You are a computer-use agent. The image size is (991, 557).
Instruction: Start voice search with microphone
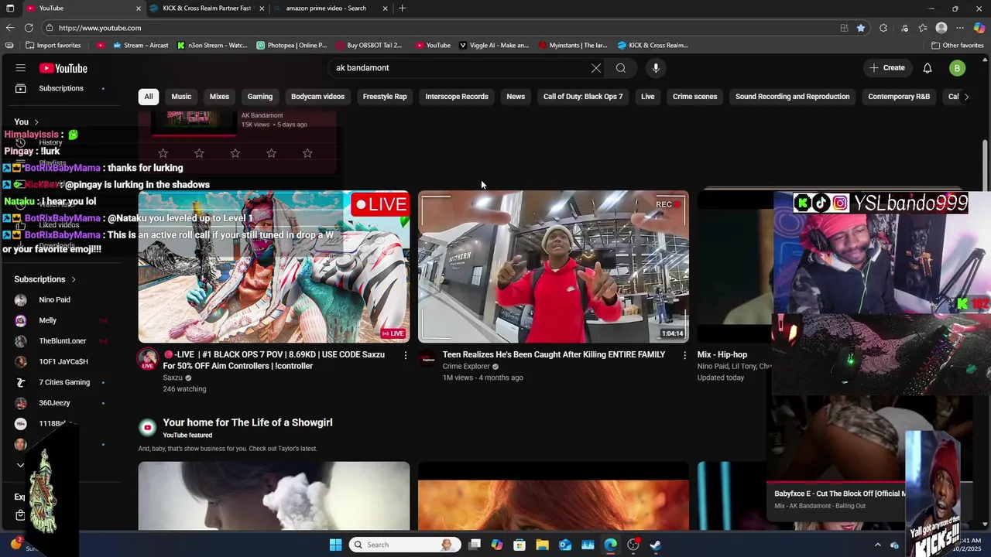point(656,68)
